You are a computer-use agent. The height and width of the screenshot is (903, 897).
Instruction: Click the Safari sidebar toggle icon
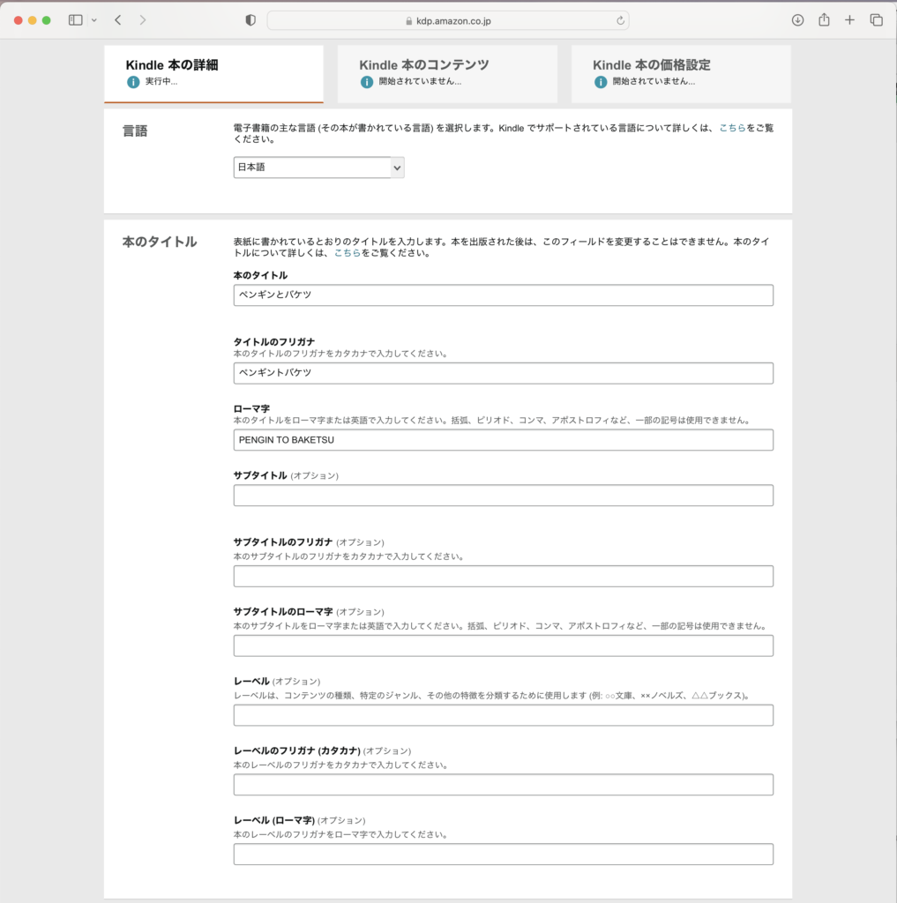click(x=76, y=20)
